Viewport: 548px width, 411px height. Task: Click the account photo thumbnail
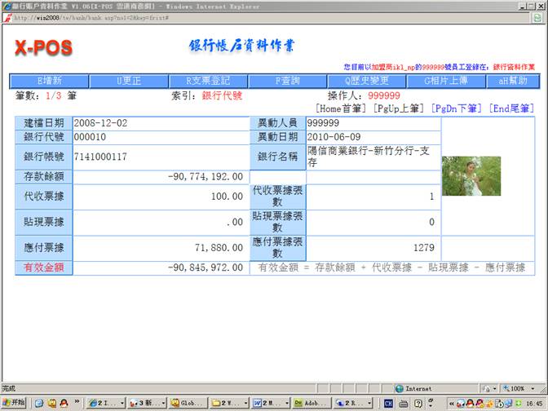[471, 176]
